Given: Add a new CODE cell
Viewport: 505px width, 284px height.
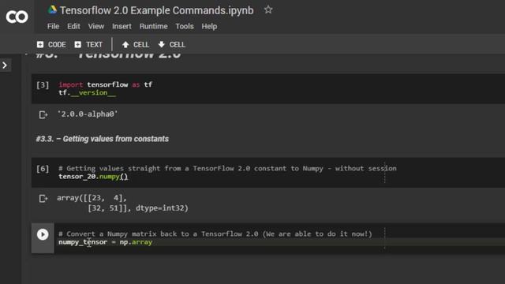Looking at the screenshot, I should (x=51, y=44).
